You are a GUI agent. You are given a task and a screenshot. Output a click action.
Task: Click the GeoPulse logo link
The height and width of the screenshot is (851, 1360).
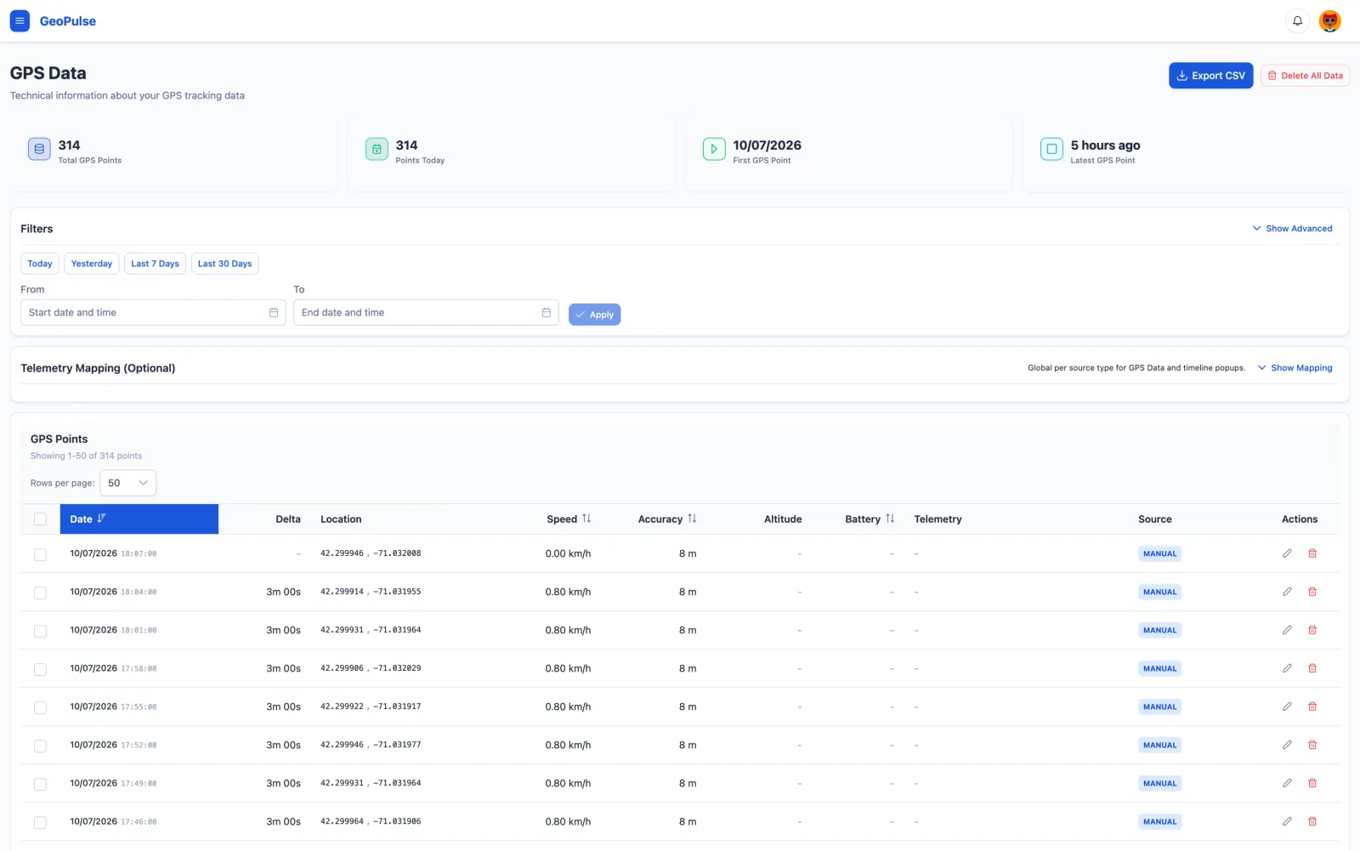pos(68,21)
